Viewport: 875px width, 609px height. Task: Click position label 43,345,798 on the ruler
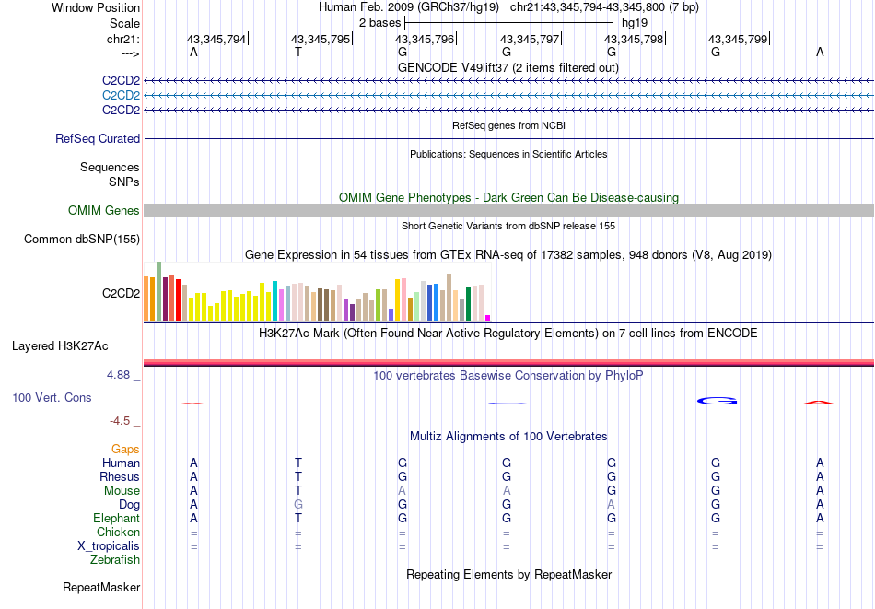pos(634,39)
